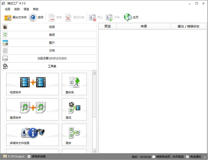Click the status bar output folder icon
208x160 pixels.
pos(5,156)
